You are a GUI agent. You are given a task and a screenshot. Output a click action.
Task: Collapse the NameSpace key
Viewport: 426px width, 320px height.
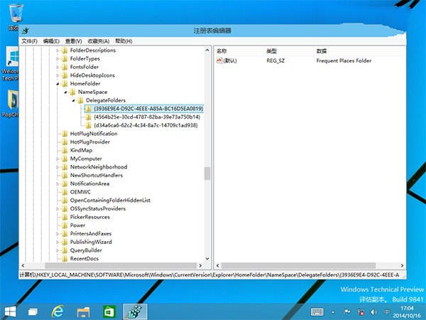pyautogui.click(x=65, y=92)
